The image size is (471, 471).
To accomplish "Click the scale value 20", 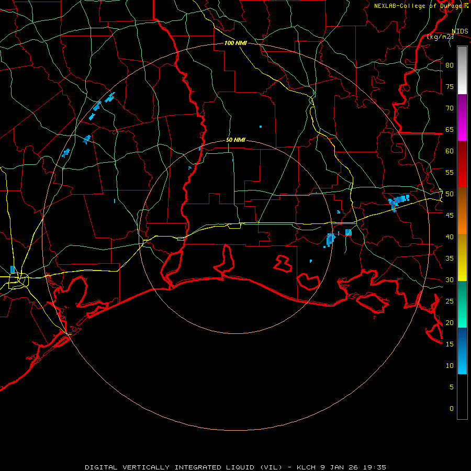I will 450,322.
